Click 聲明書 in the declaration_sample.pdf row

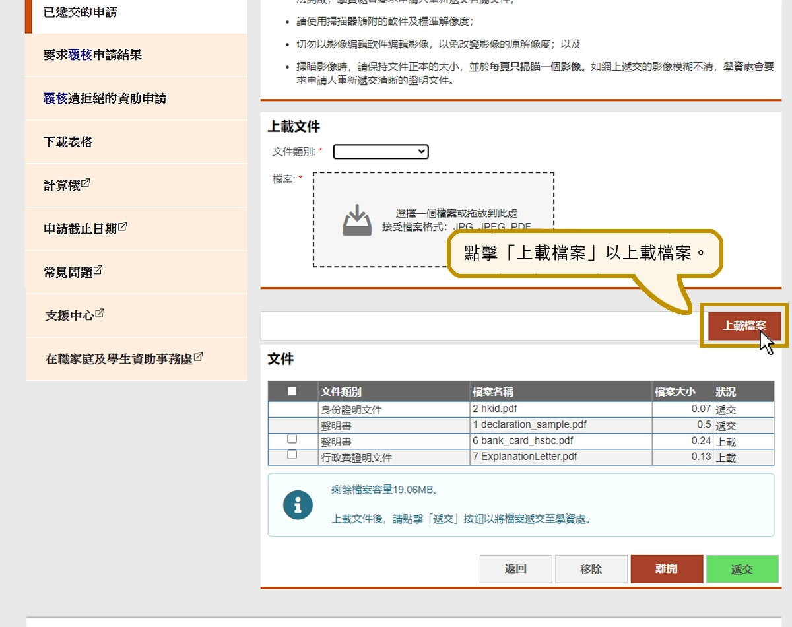337,426
